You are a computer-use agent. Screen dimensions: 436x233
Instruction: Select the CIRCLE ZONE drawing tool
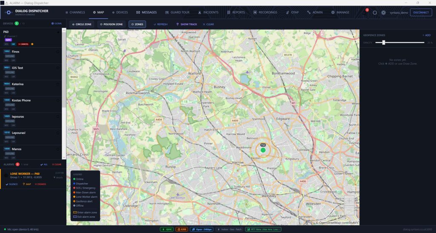[82, 24]
